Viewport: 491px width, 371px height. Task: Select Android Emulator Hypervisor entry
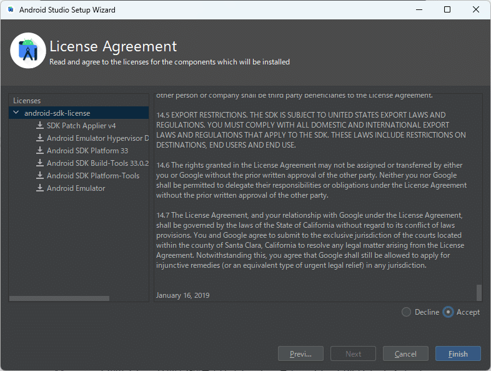pyautogui.click(x=97, y=138)
